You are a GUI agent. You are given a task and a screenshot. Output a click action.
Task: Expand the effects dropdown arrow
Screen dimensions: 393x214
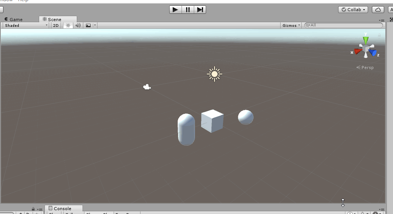(x=95, y=25)
